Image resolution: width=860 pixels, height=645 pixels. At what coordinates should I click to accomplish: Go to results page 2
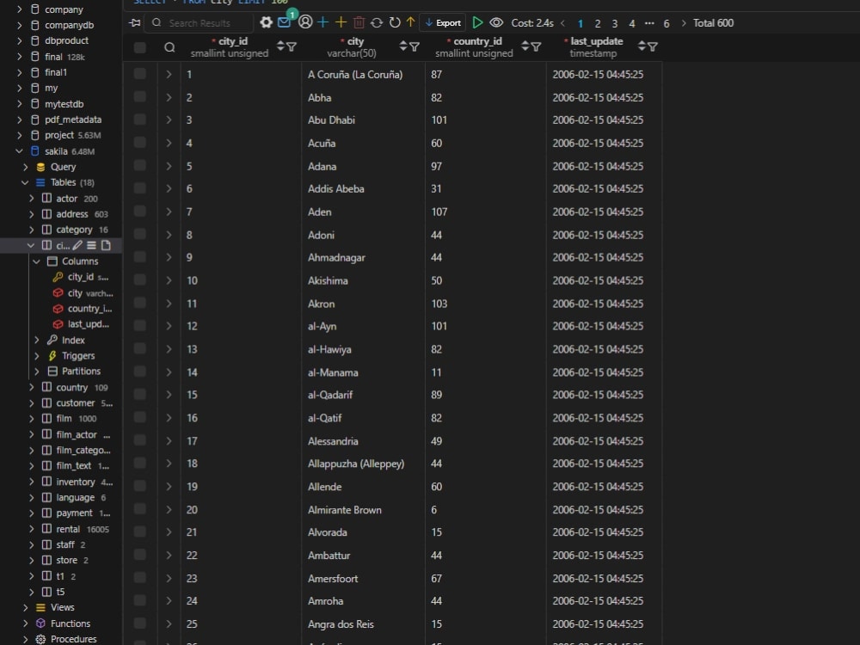coord(598,23)
